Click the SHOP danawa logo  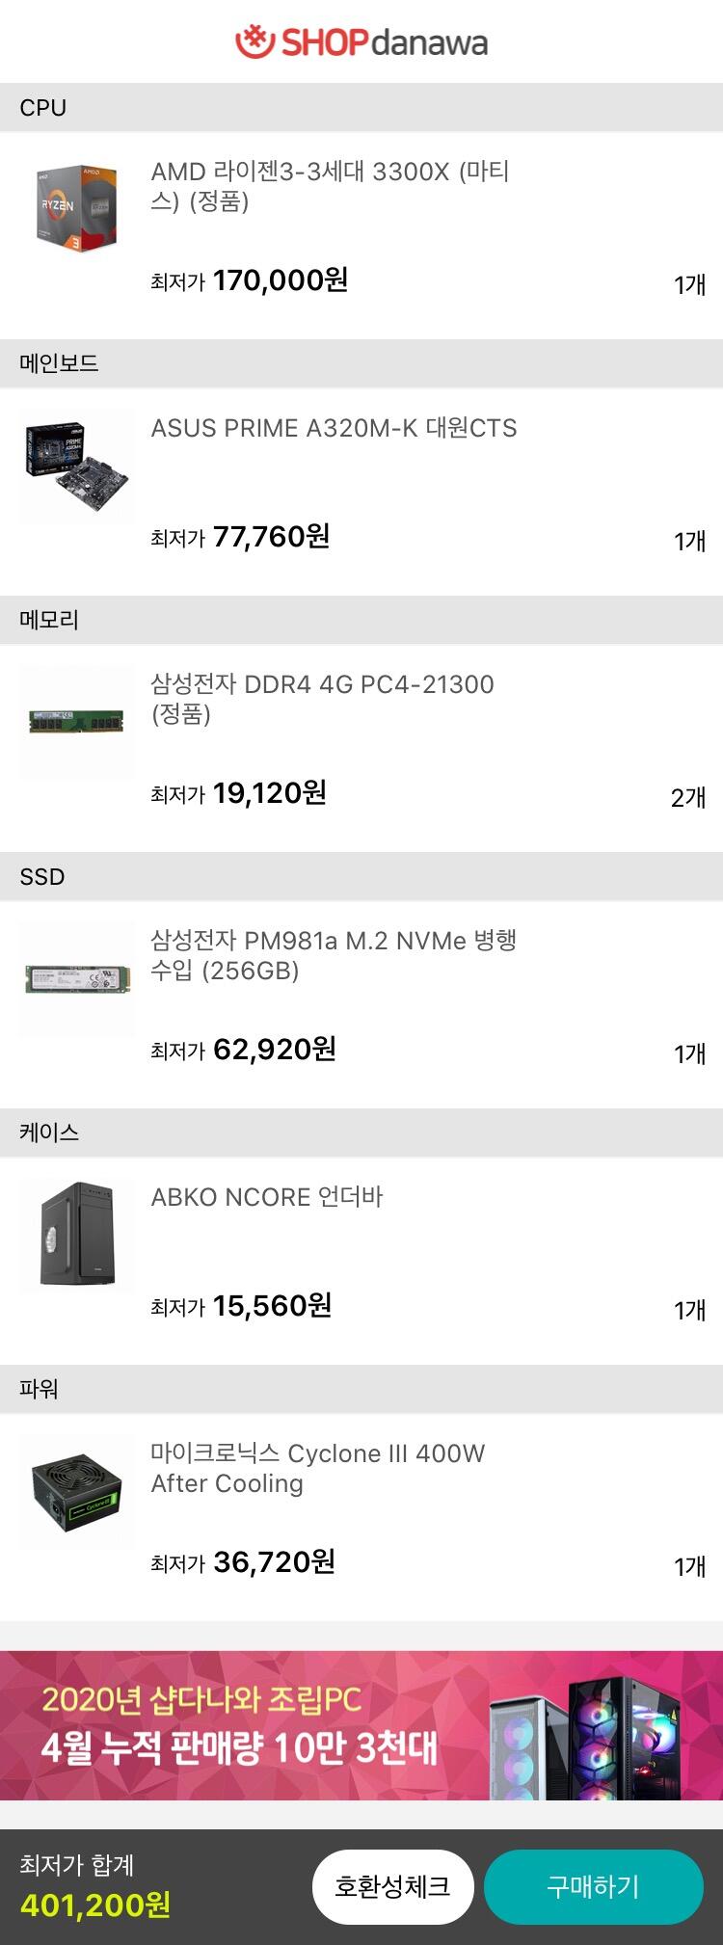point(361,41)
